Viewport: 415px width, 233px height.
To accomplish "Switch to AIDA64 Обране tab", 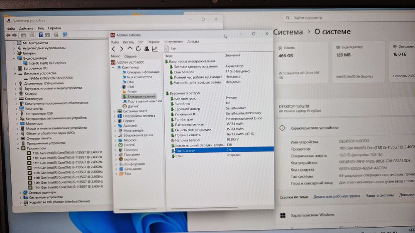I will (x=130, y=56).
